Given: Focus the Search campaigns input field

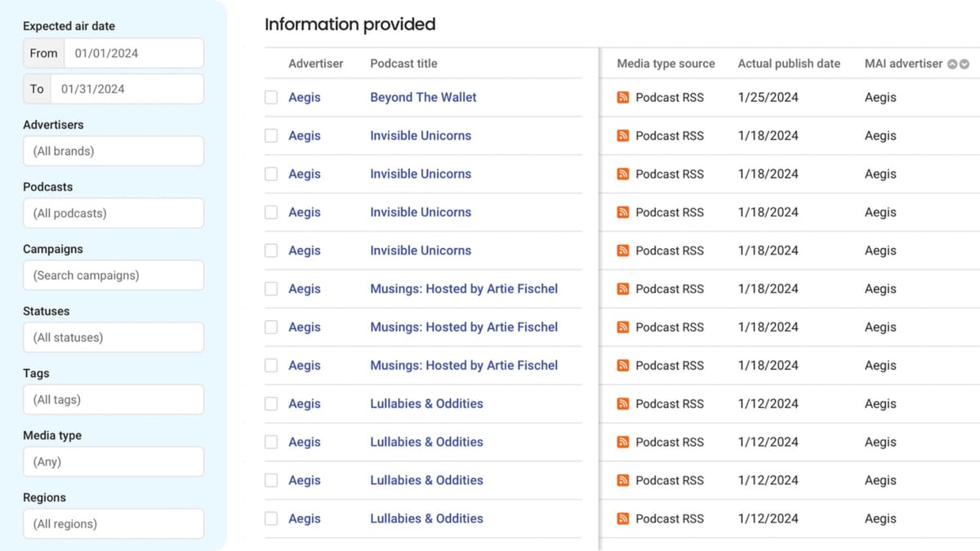Looking at the screenshot, I should [x=113, y=275].
